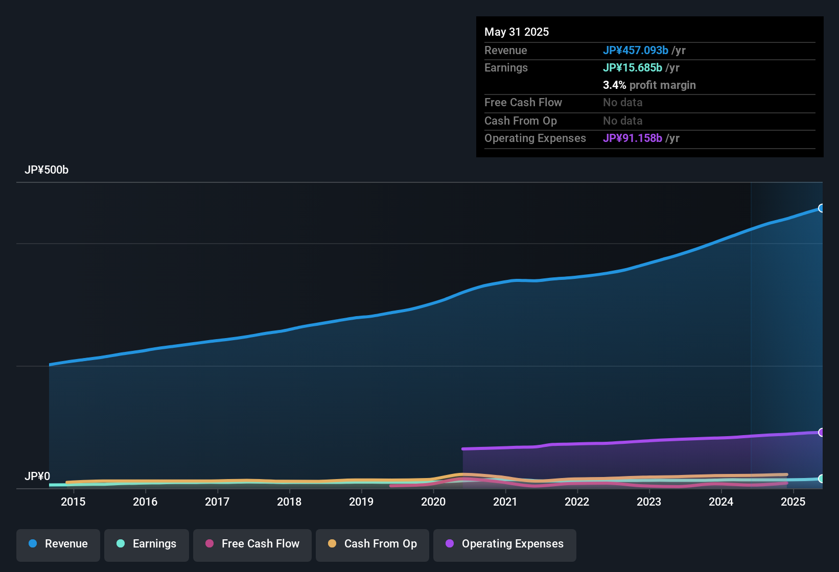Click the JP¥91.158b operating expenses value
Viewport: 839px width, 572px height.
[633, 138]
